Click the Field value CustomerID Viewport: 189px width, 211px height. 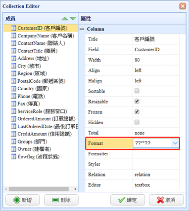pyautogui.click(x=147, y=49)
